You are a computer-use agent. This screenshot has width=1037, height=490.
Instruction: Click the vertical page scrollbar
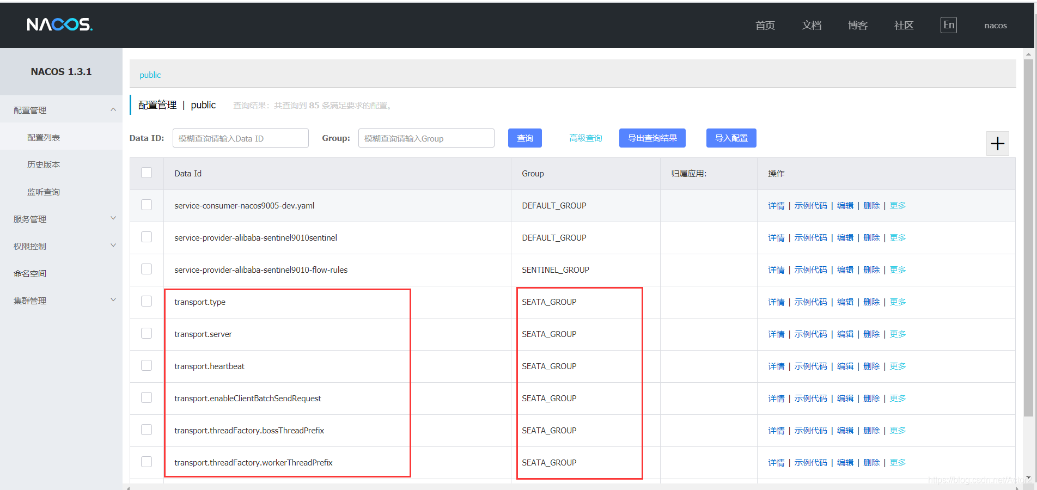(x=1028, y=238)
